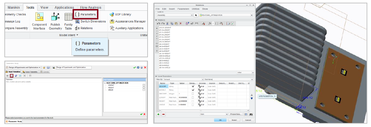Save the parametric study with disk icon
Image resolution: width=371 pixels, height=127 pixels.
coord(48,67)
